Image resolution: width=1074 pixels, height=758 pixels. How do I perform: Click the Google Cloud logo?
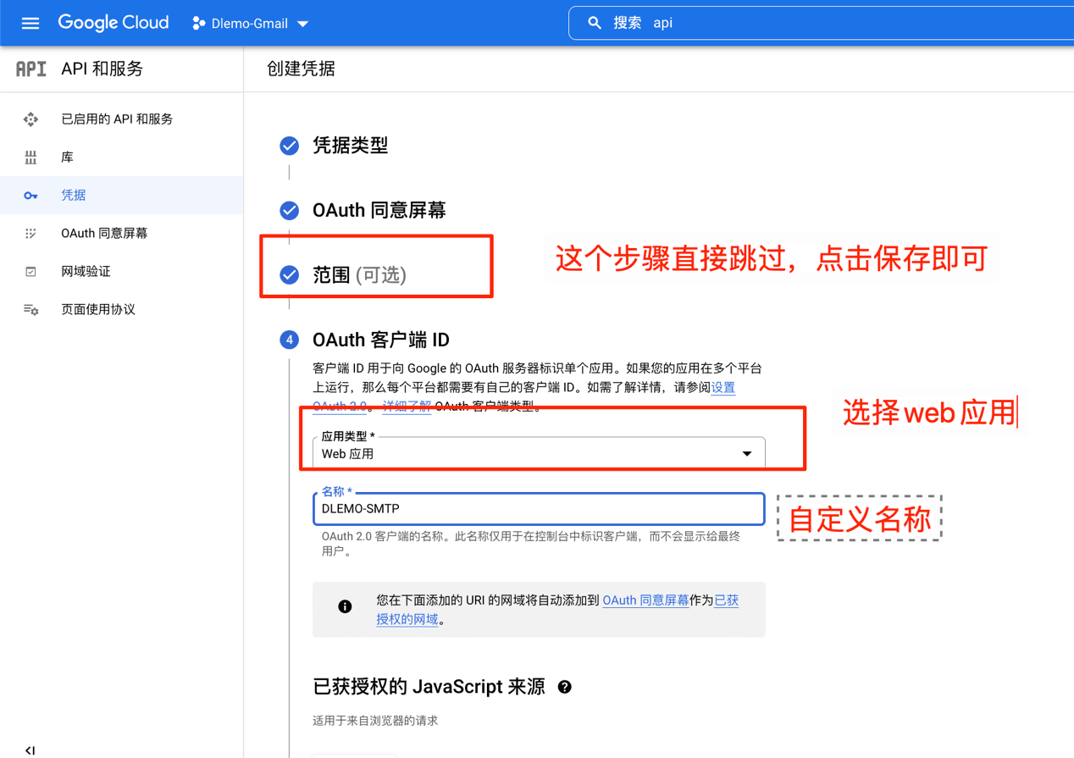coord(113,23)
